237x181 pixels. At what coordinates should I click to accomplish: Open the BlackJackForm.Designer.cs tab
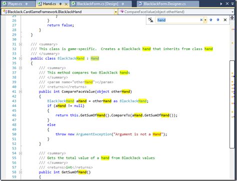coord(164,4)
